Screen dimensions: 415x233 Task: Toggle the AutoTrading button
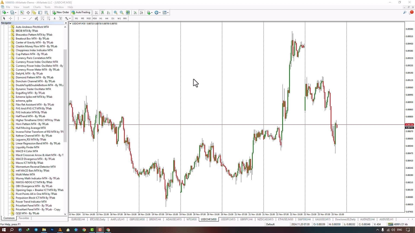point(81,13)
